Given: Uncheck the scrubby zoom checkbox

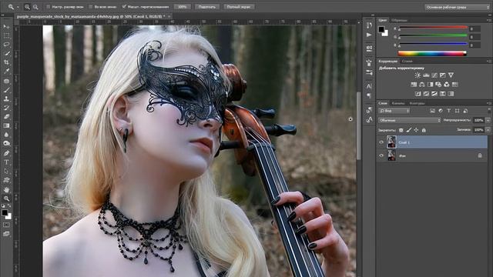Looking at the screenshot, I should (x=124, y=7).
